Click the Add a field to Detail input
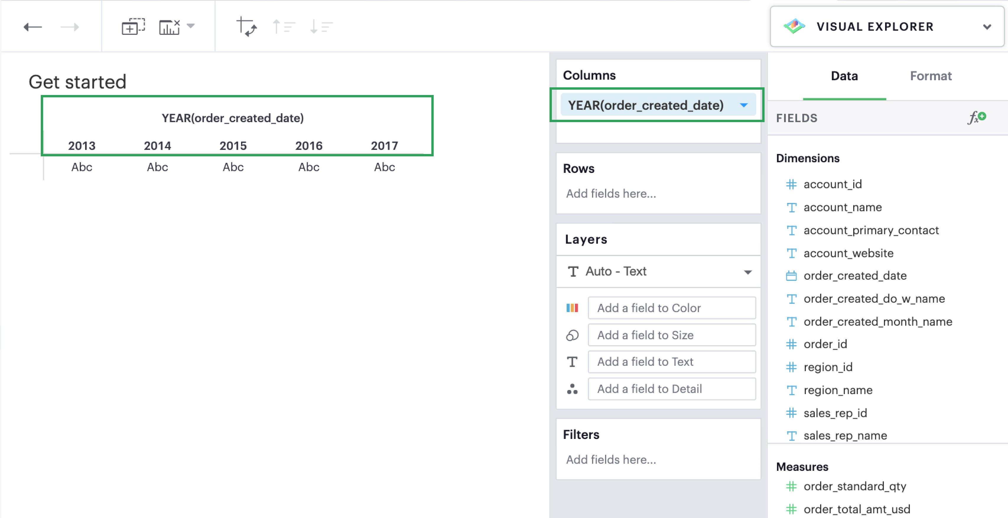This screenshot has height=518, width=1008. (672, 389)
